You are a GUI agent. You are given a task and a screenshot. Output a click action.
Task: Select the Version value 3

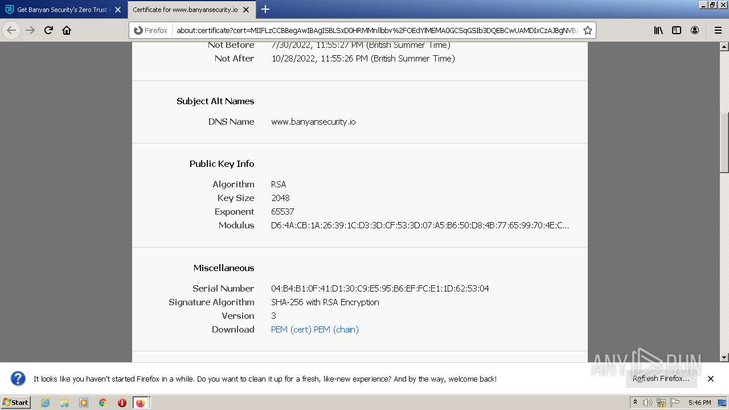click(274, 316)
